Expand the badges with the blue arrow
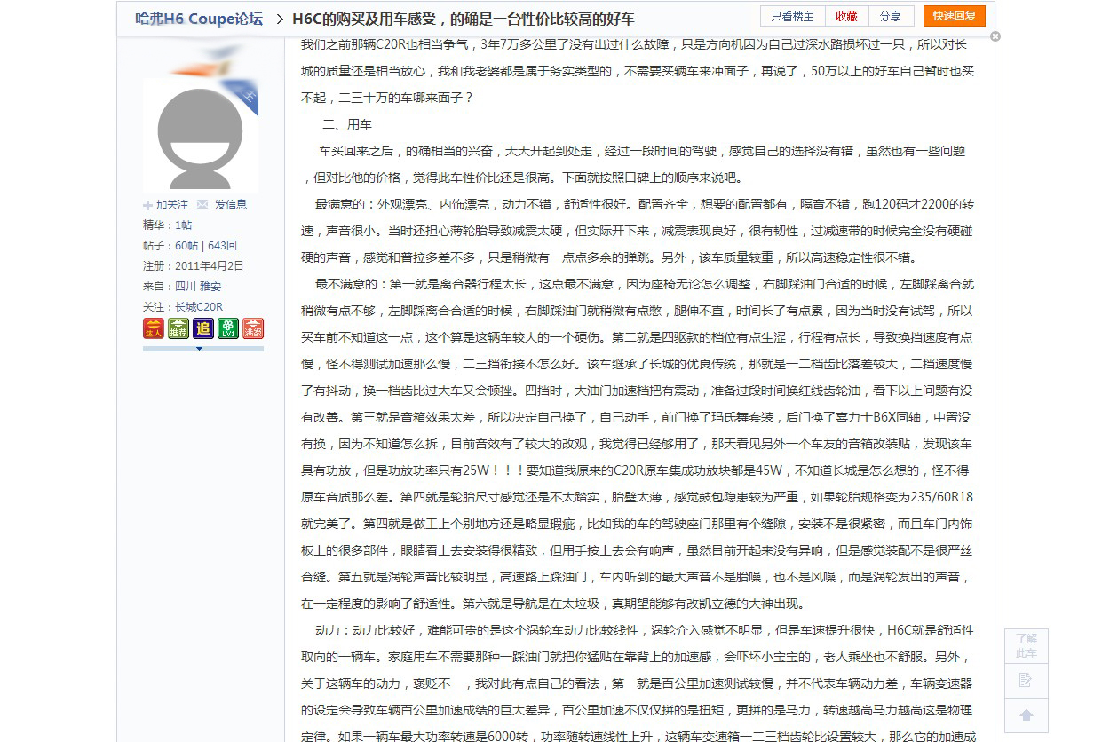This screenshot has width=1102, height=742. click(x=202, y=347)
